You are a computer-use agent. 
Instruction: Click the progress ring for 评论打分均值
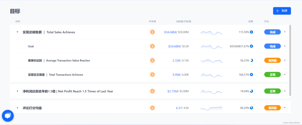pos(251,108)
